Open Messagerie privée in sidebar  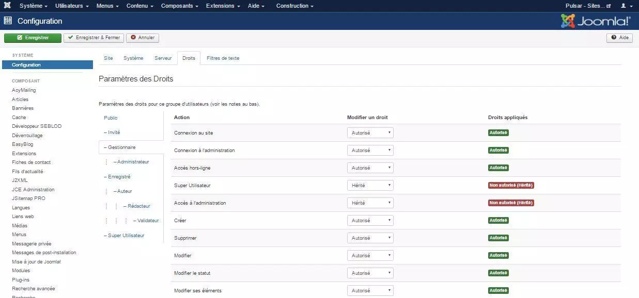click(x=32, y=244)
